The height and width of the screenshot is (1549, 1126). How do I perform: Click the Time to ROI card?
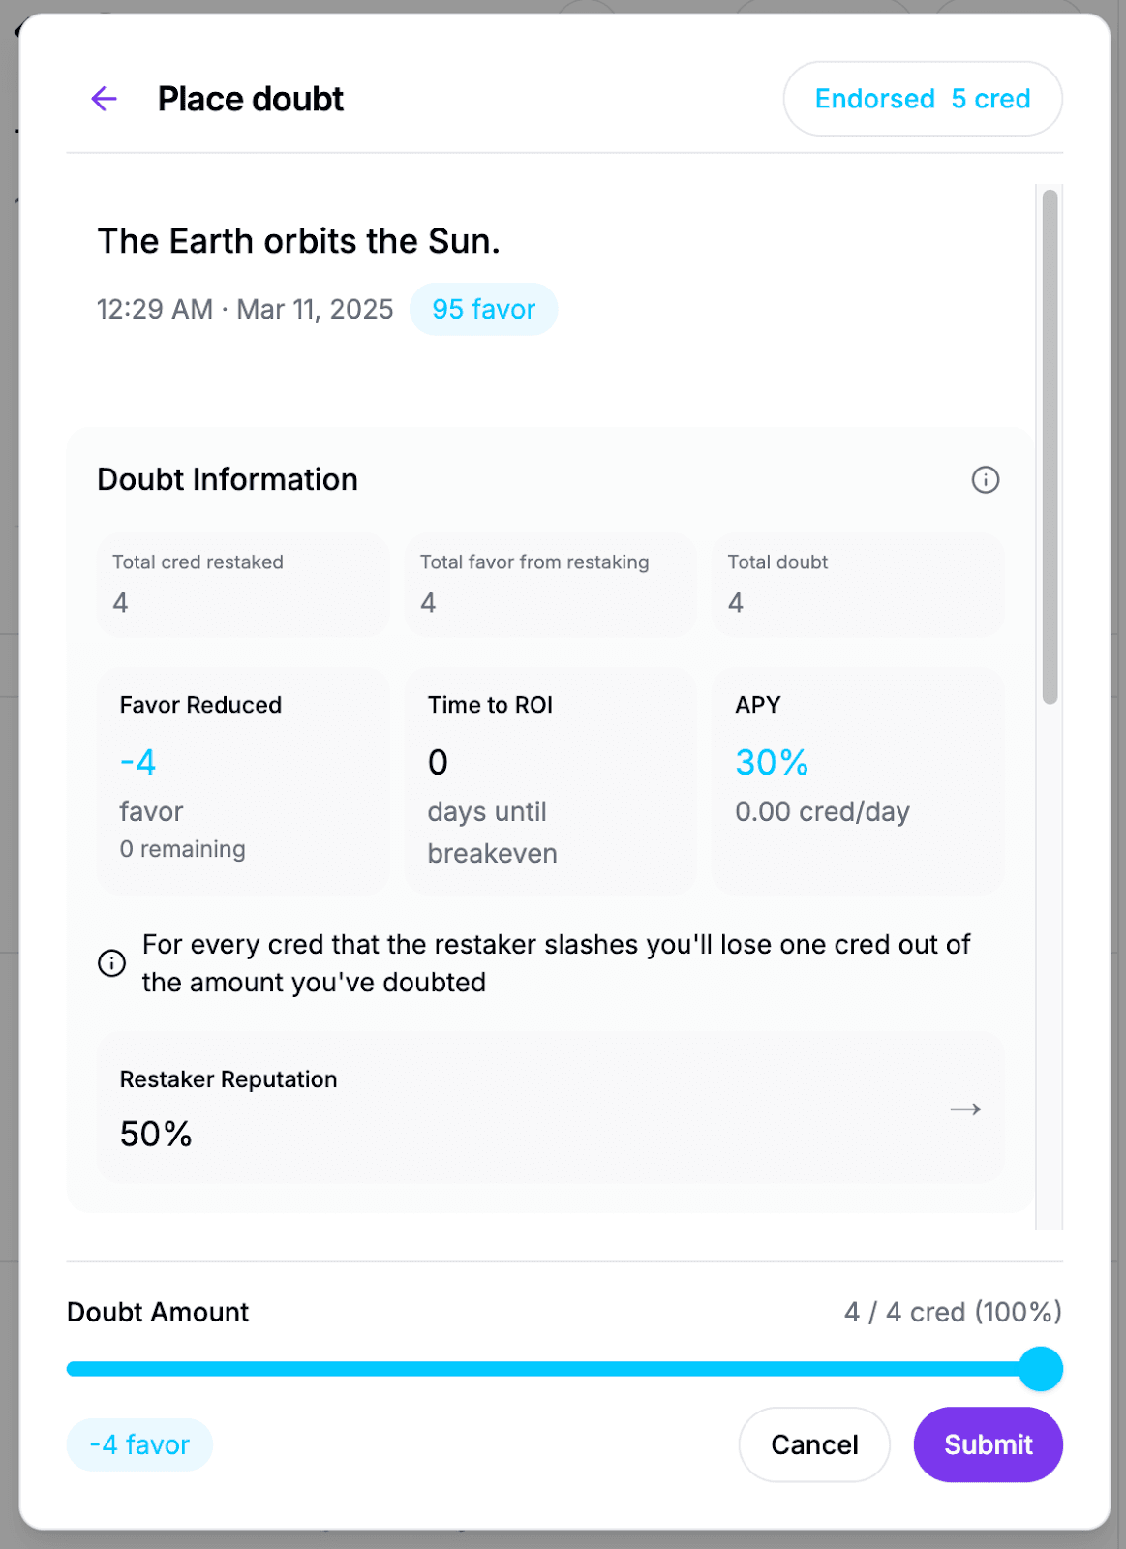coord(550,780)
